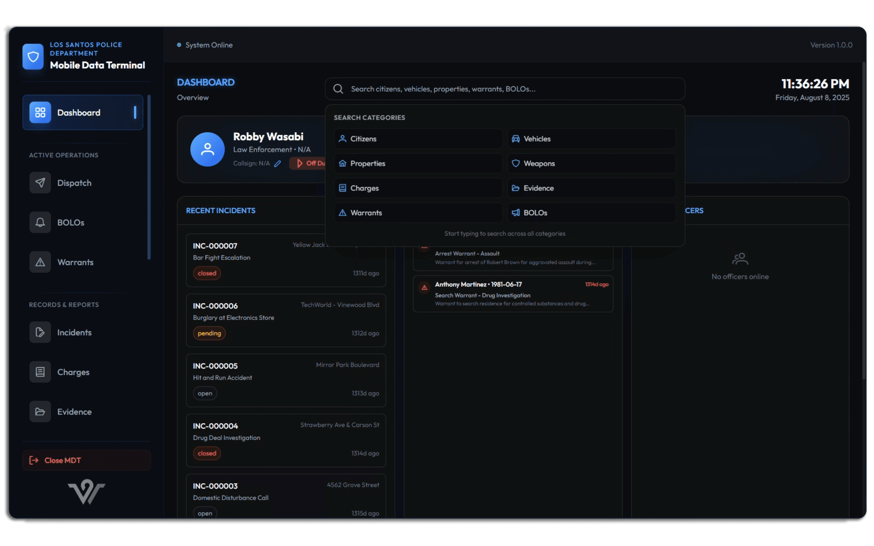This screenshot has width=874, height=546.
Task: Edit callsign with the pencil icon
Action: [277, 164]
